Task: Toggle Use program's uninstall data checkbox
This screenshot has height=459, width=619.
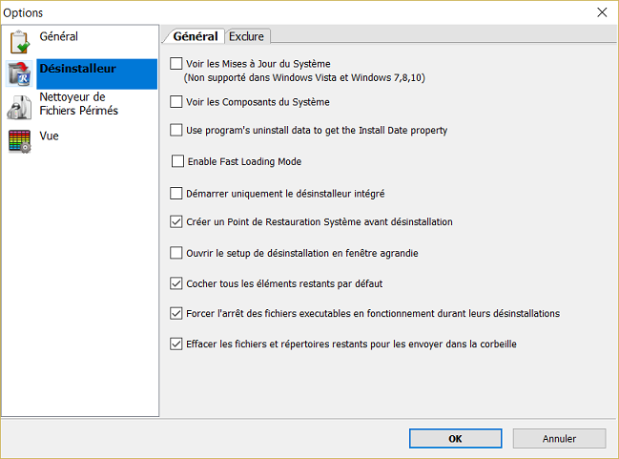Action: pyautogui.click(x=175, y=130)
